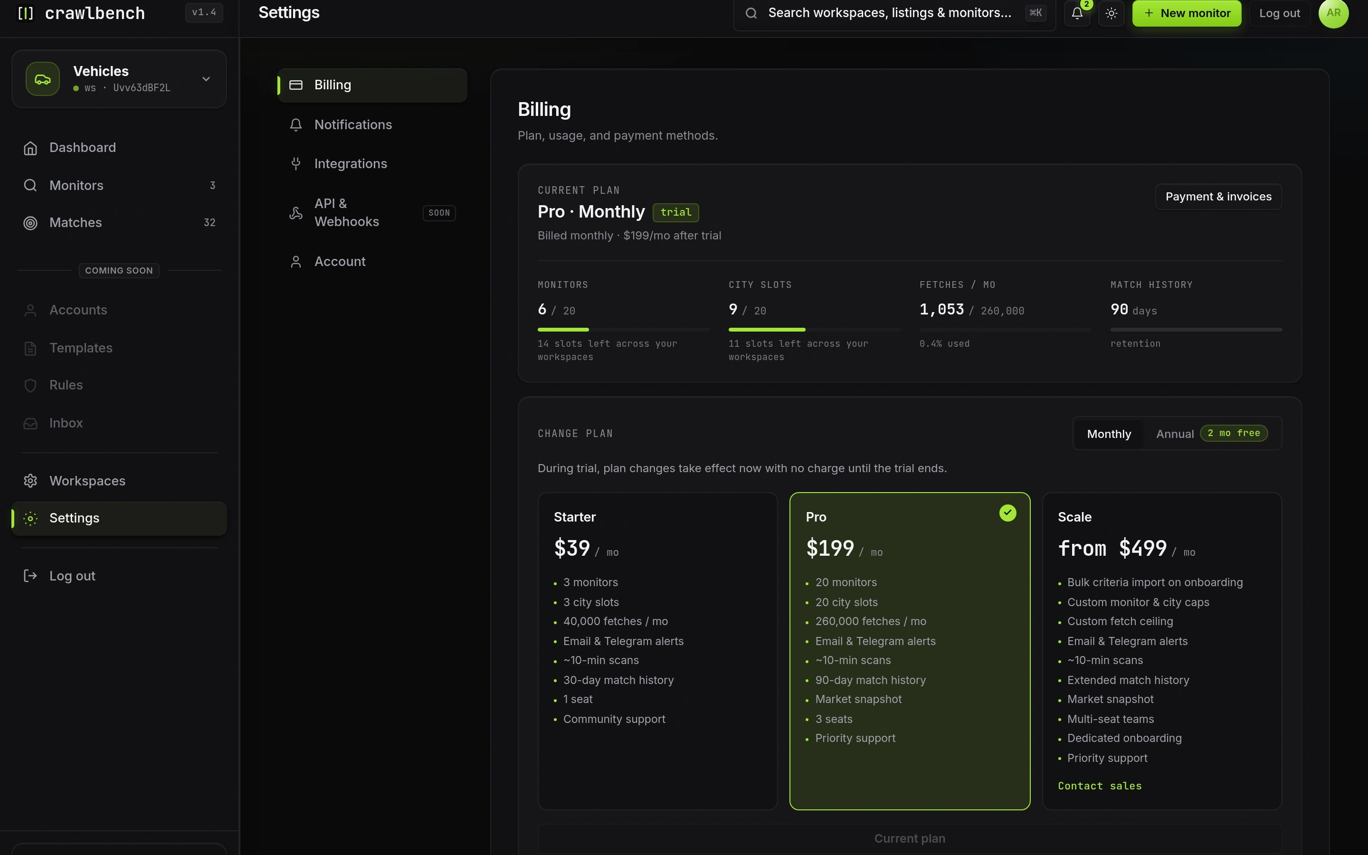
Task: Click the Current plan button
Action: (x=910, y=838)
